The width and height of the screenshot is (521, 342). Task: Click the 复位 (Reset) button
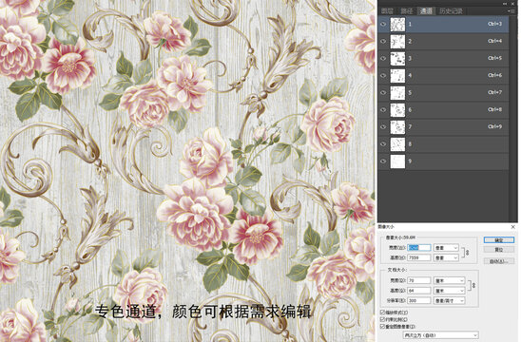pyautogui.click(x=499, y=249)
